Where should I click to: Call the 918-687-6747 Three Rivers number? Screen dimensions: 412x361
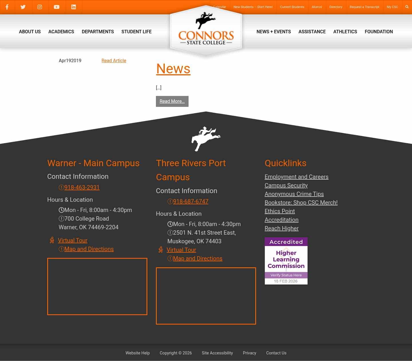coord(191,201)
